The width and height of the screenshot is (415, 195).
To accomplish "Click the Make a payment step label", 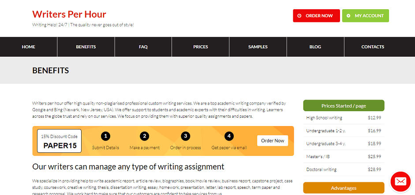I will [145, 148].
